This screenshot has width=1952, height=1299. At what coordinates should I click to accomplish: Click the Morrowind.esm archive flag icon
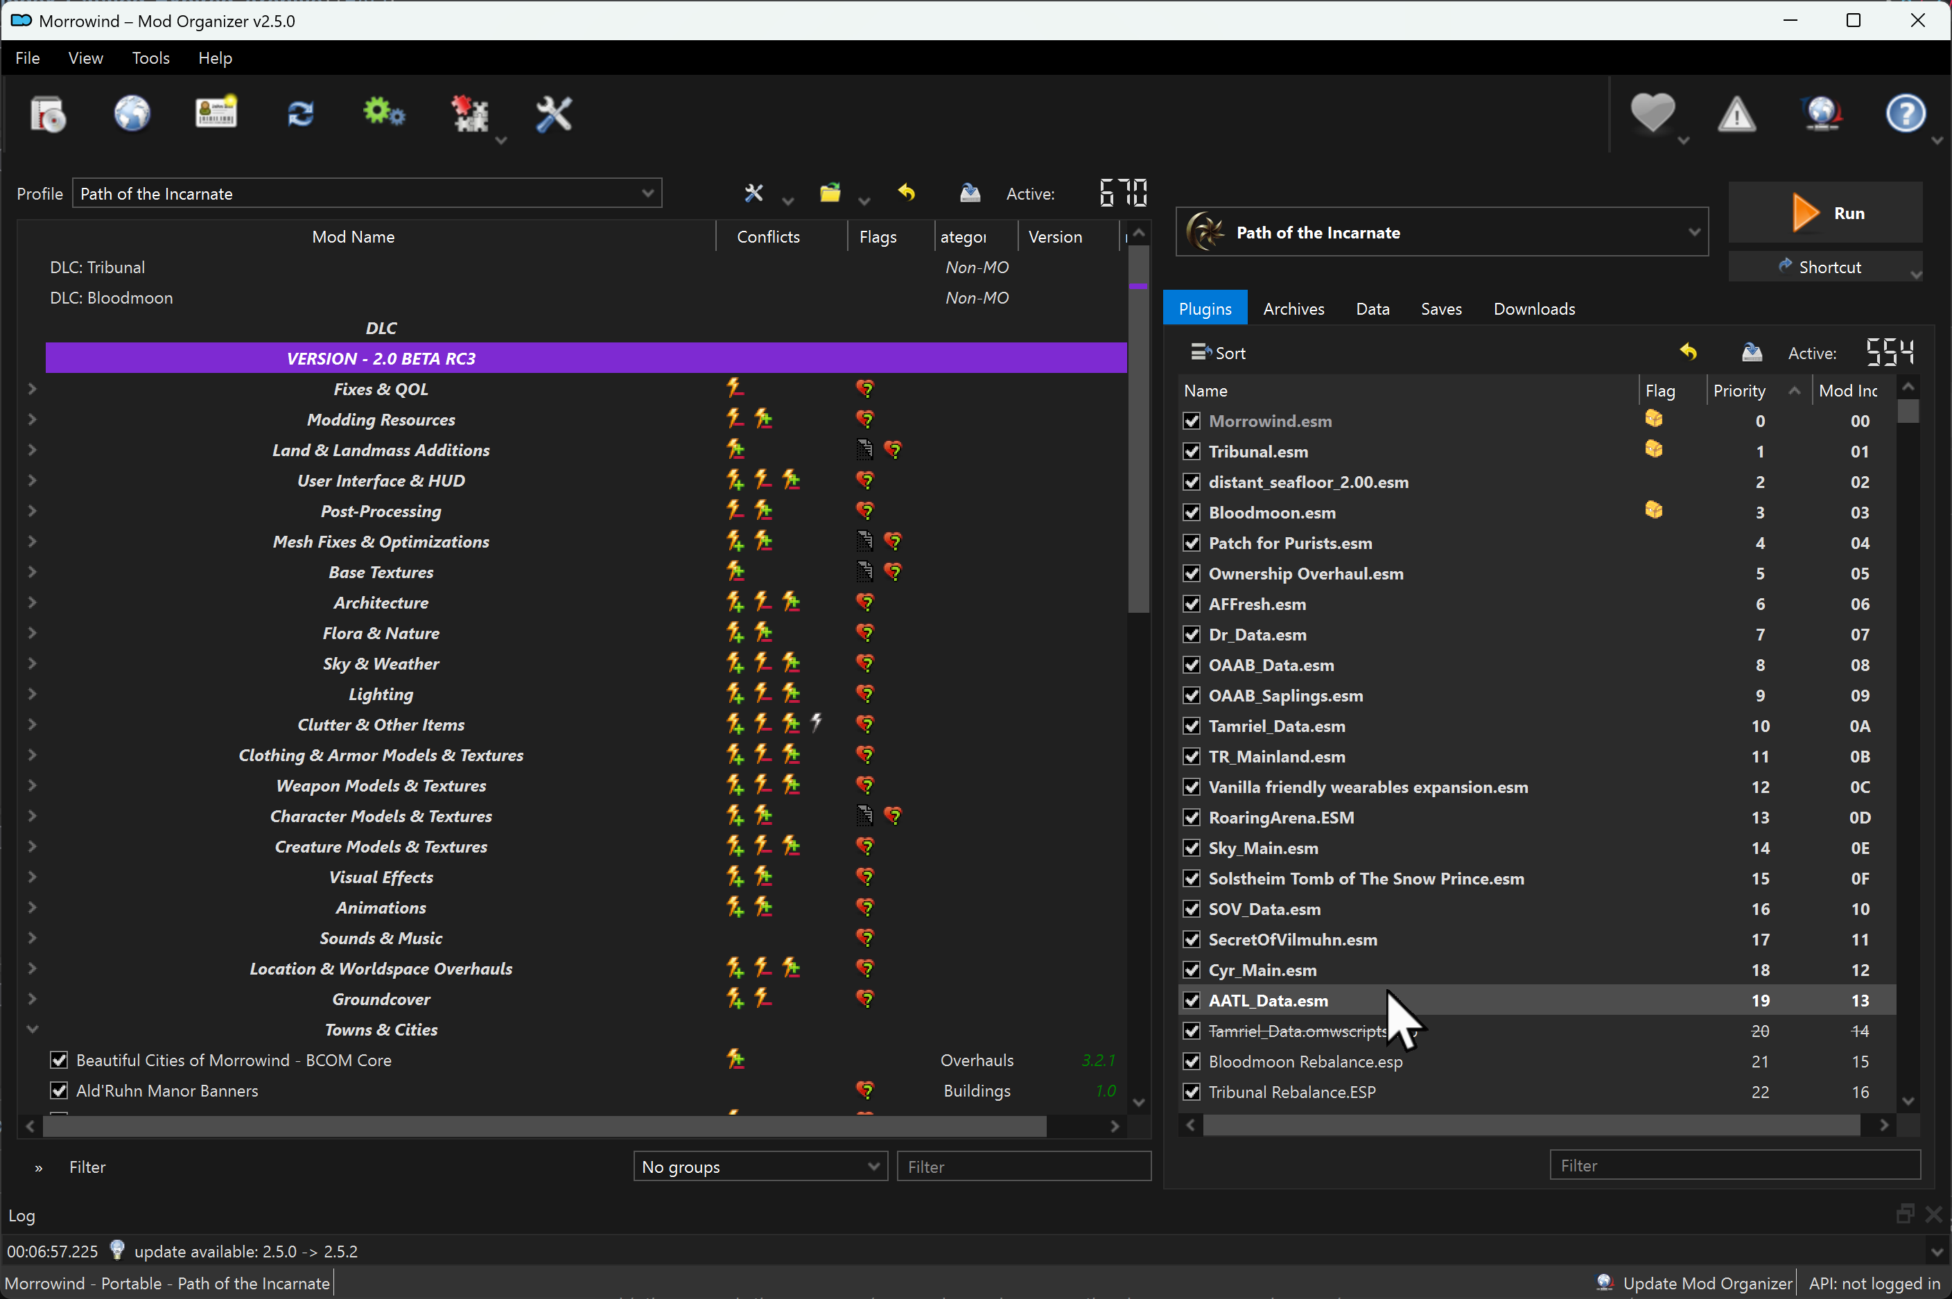click(1654, 419)
